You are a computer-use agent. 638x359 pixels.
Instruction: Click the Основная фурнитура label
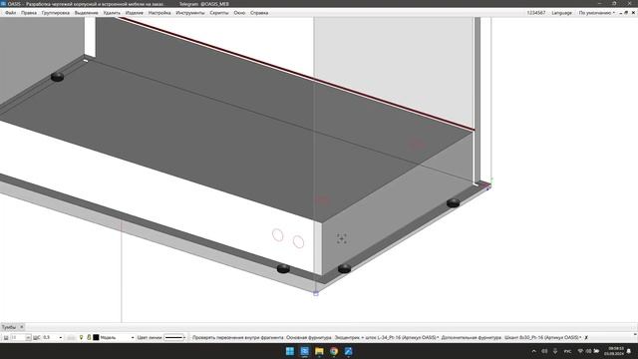tap(308, 337)
